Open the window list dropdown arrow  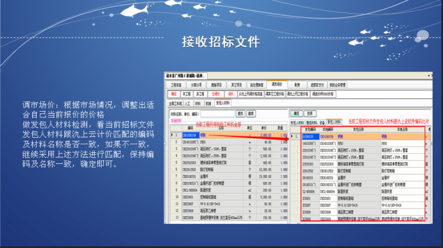tap(429, 76)
